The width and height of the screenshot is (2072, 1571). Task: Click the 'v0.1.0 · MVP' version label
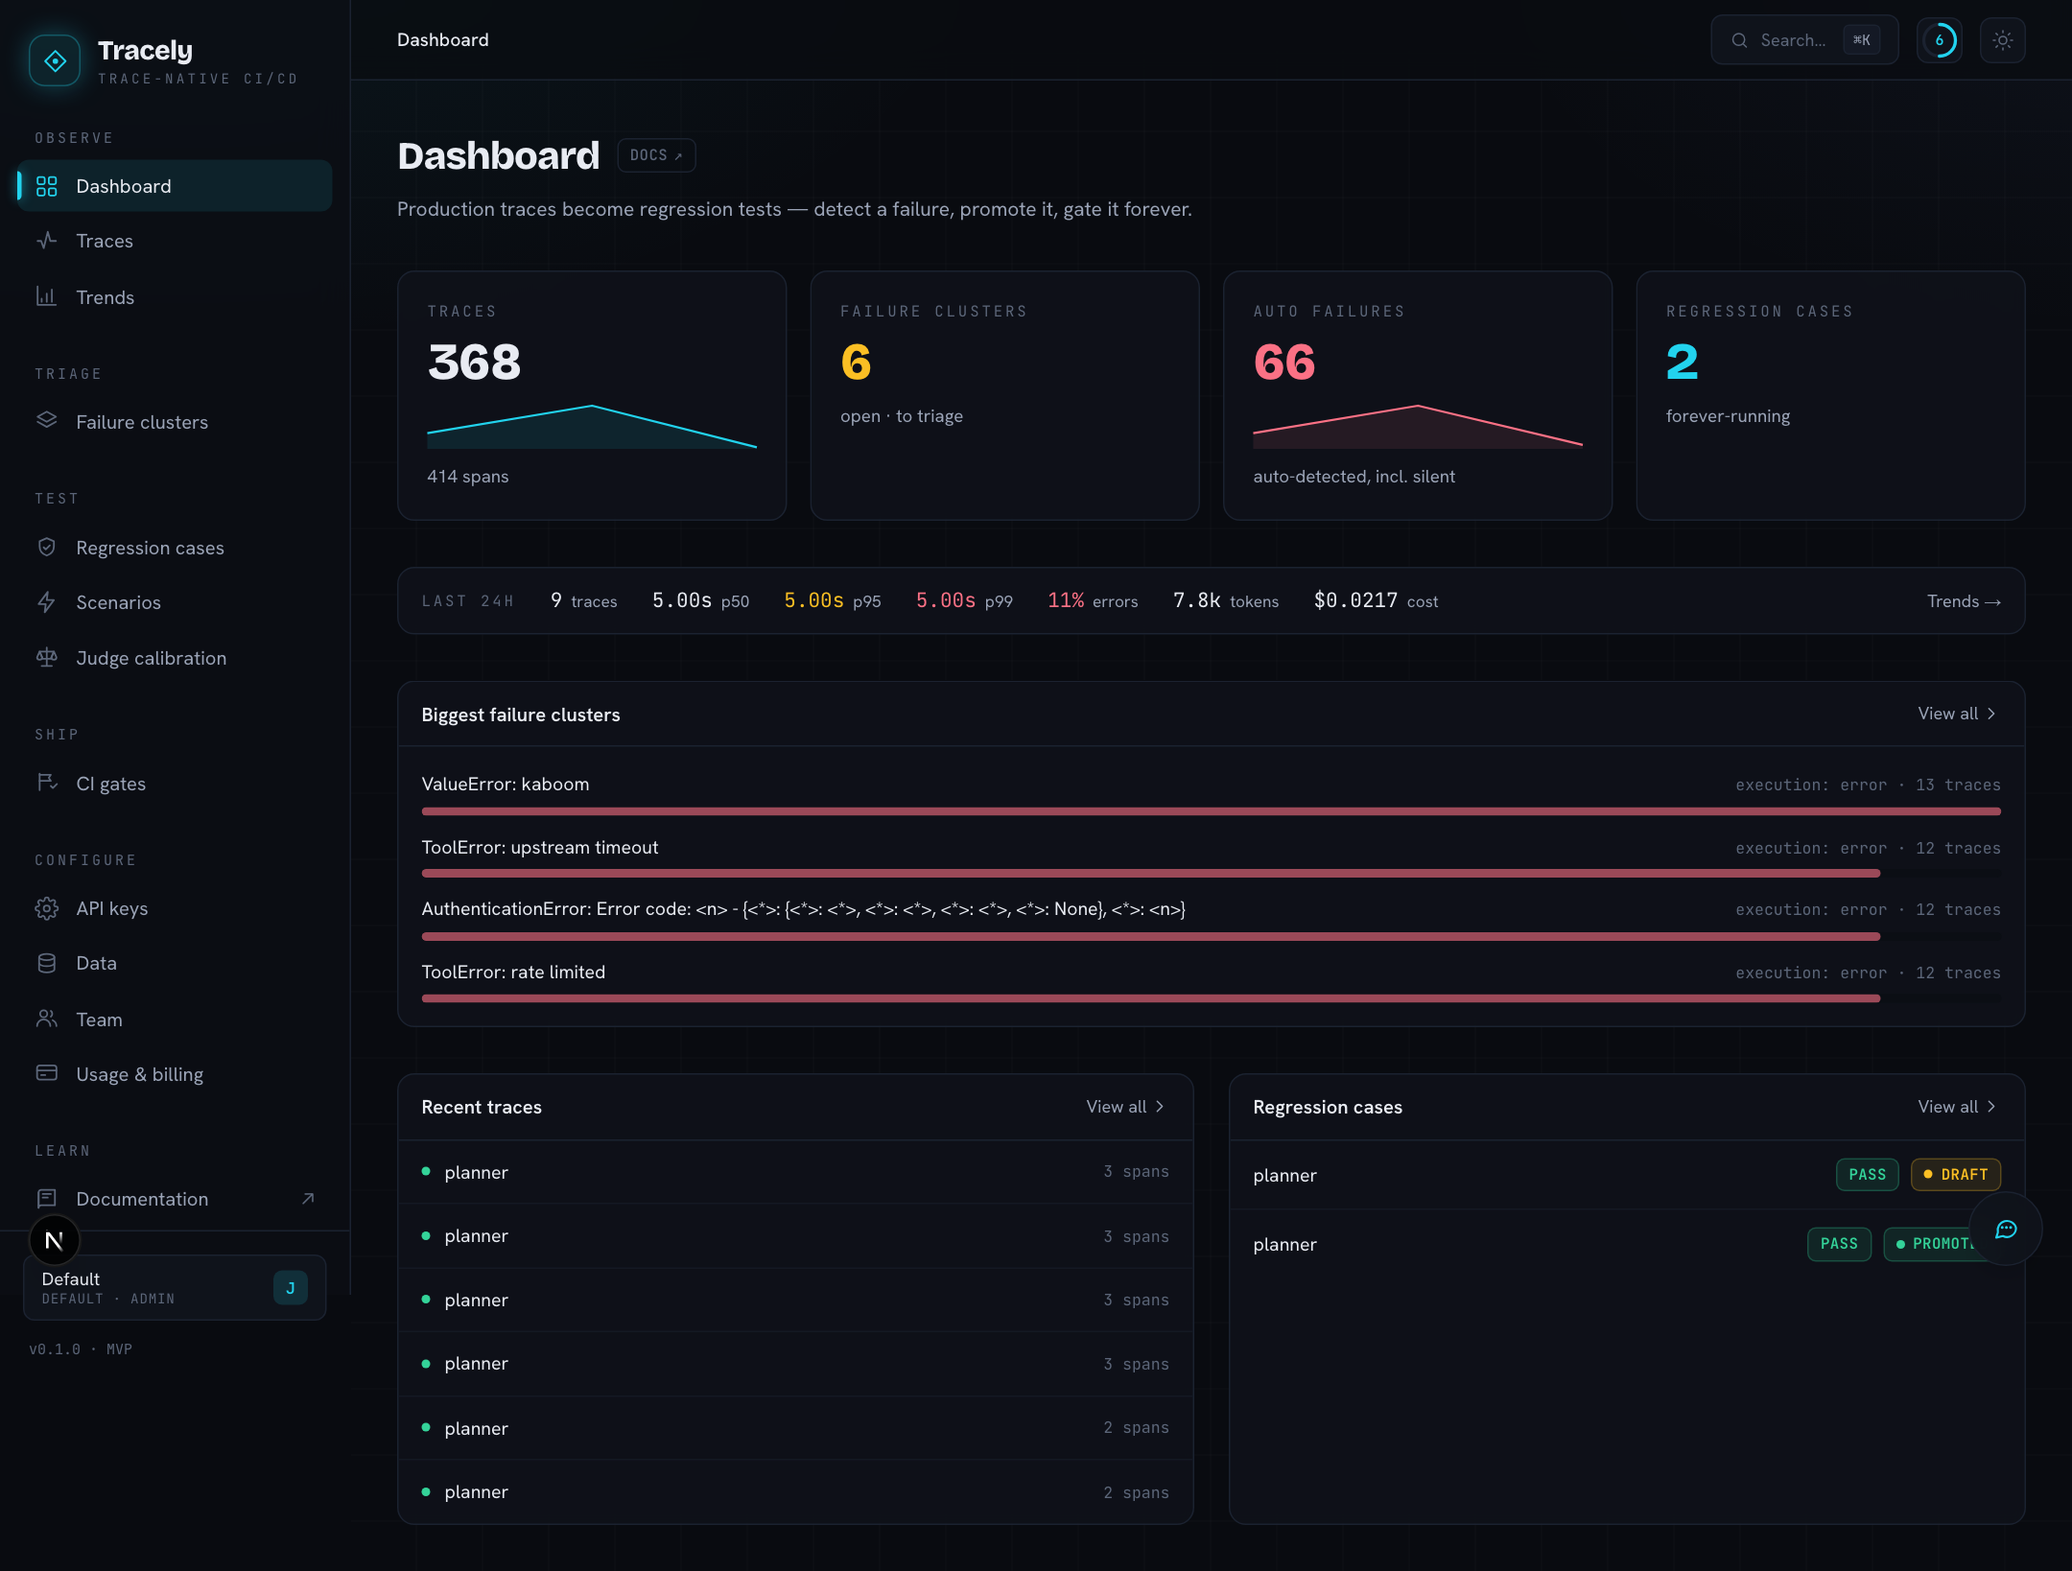coord(81,1349)
